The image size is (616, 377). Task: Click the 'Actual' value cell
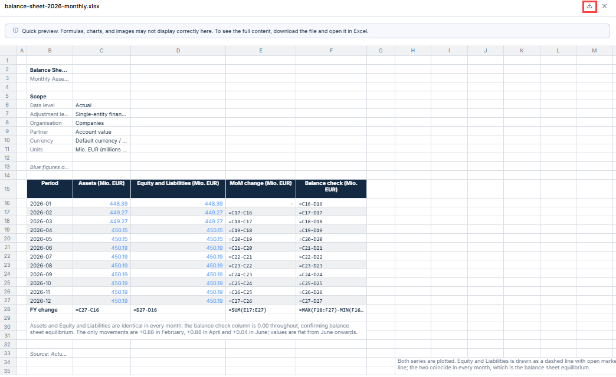pyautogui.click(x=101, y=105)
